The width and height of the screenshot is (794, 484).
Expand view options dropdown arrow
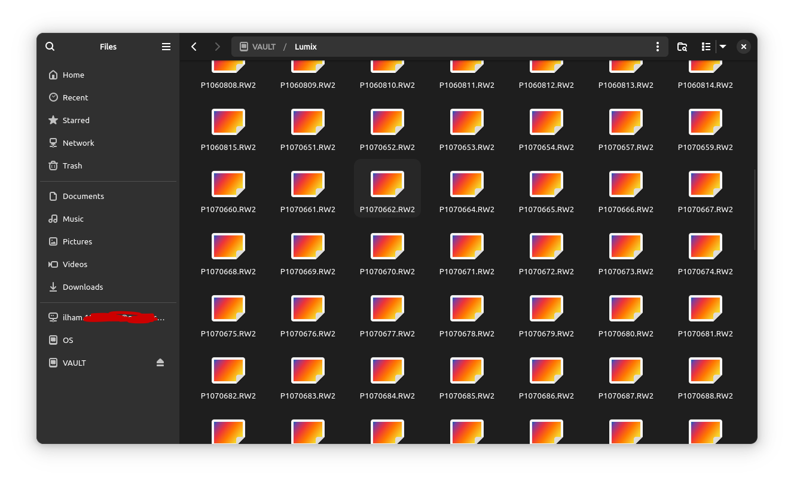tap(723, 47)
